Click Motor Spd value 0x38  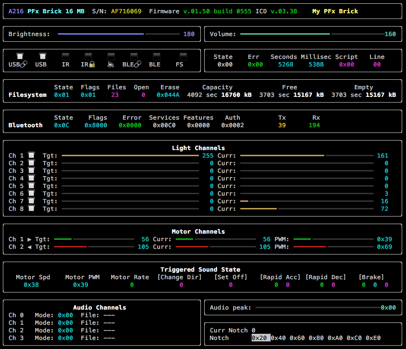tap(31, 285)
